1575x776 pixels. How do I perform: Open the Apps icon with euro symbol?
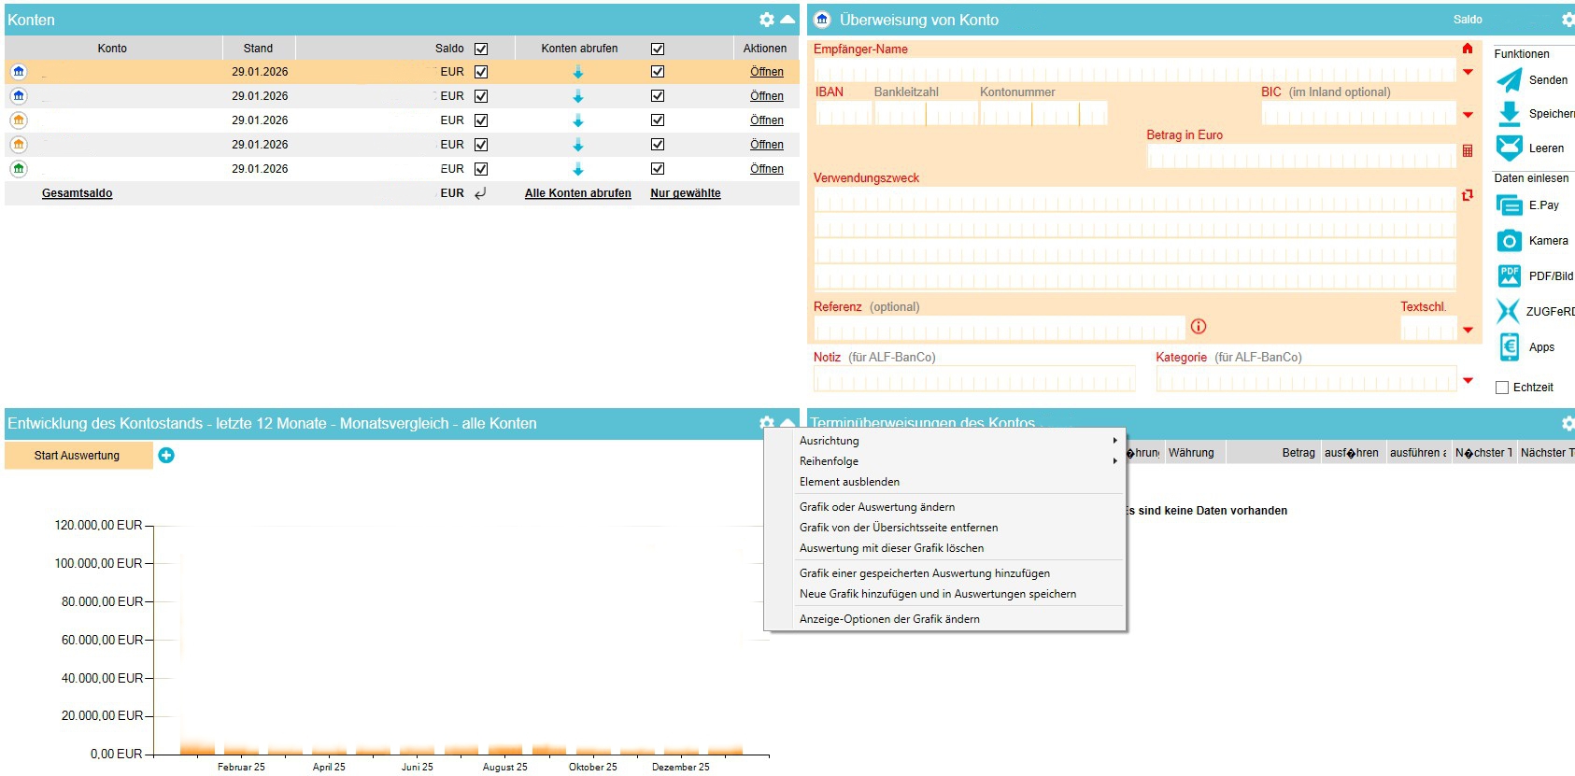click(x=1509, y=347)
